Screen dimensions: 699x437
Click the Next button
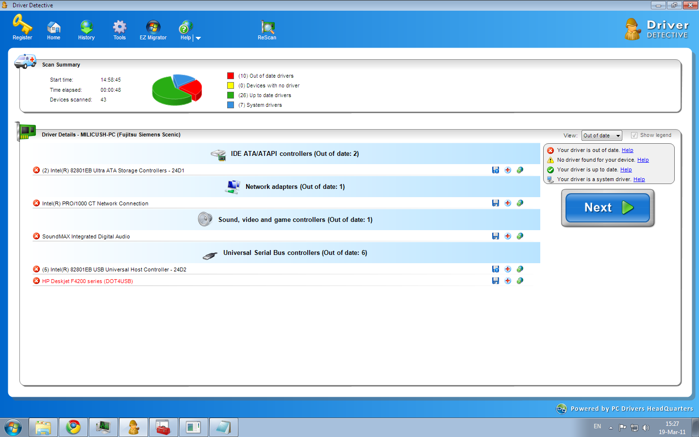608,208
